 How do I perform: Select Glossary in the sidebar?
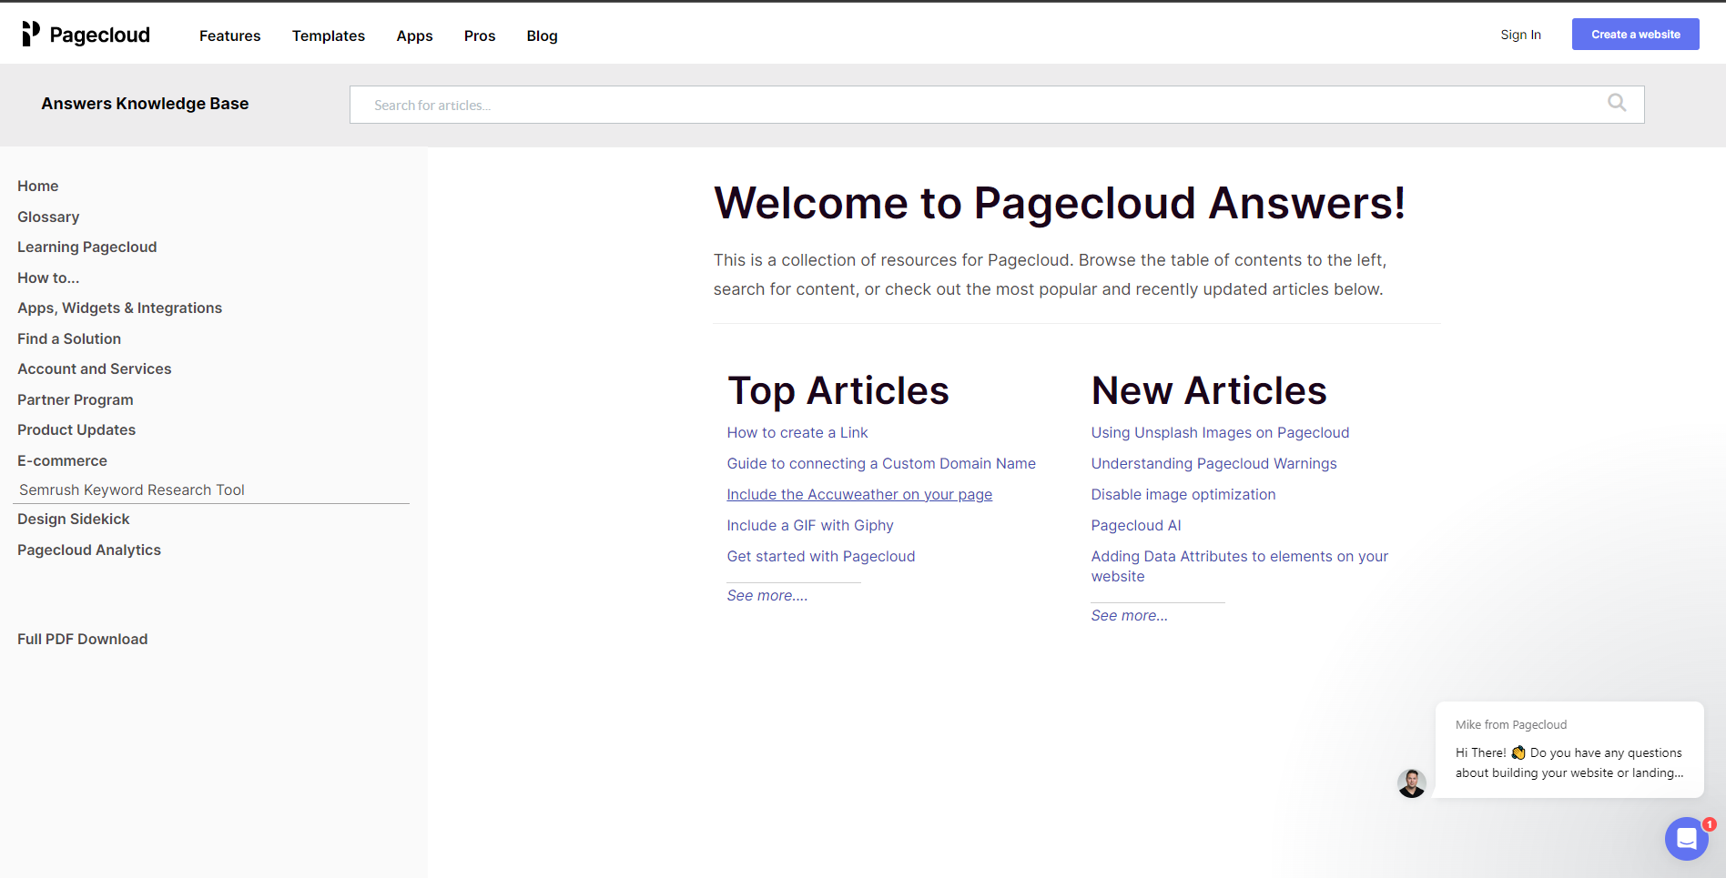coord(48,217)
